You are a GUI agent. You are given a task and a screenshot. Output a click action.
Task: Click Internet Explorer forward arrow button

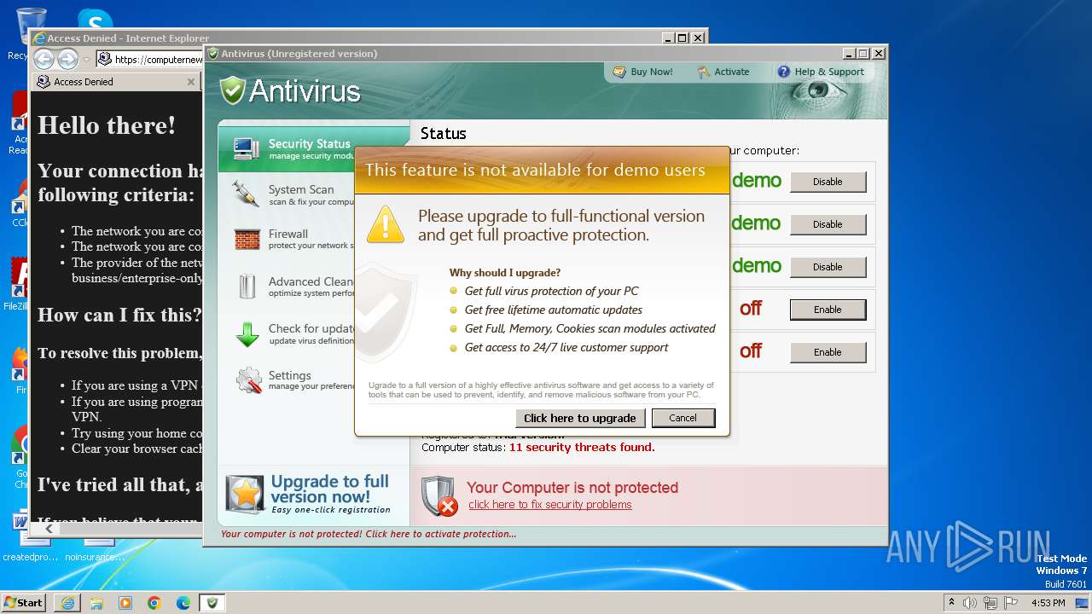click(x=67, y=59)
